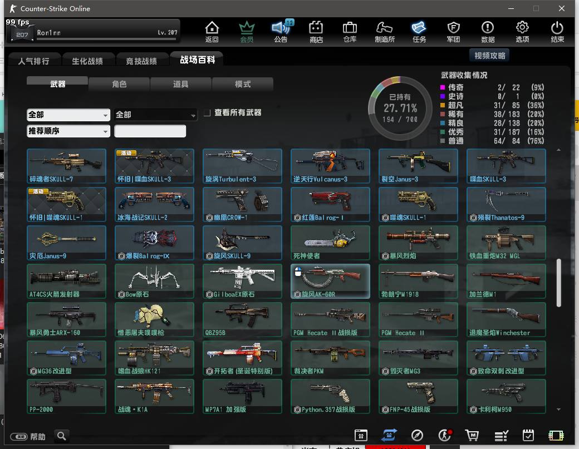Viewport: 579px width, 449px height.
Task: Open the 仓库 inventory briefcase icon
Action: (350, 31)
